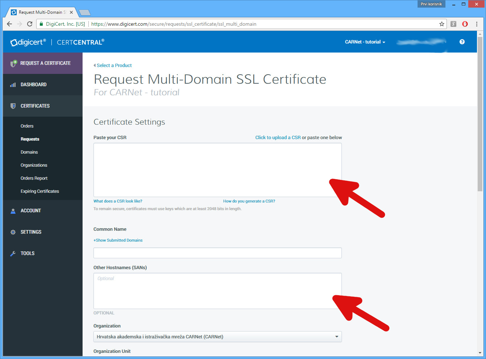Open Orders Report in sidebar
Viewport: 486px width, 359px height.
[34, 178]
